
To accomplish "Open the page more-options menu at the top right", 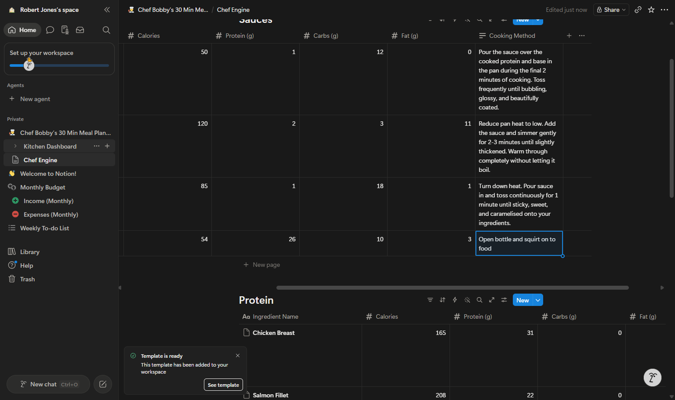I will pos(664,10).
